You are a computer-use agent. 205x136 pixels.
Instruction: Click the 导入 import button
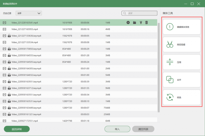point(117,129)
